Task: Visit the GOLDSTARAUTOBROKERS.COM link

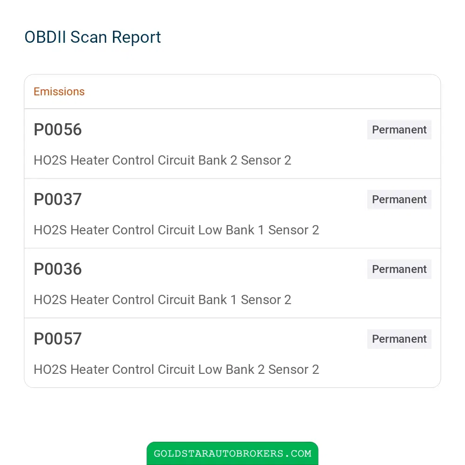Action: (x=232, y=453)
